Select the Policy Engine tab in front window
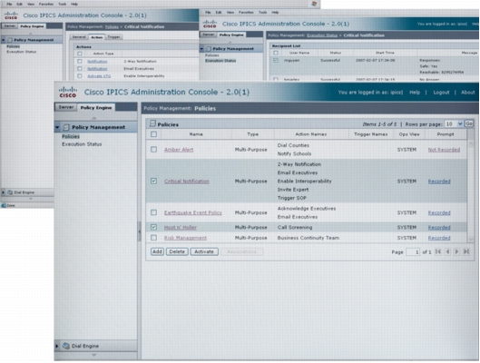 (96, 107)
